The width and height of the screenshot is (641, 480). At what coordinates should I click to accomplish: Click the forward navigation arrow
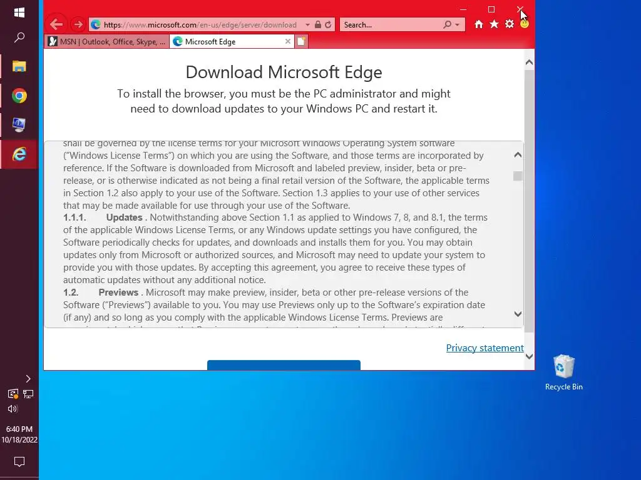click(x=78, y=24)
